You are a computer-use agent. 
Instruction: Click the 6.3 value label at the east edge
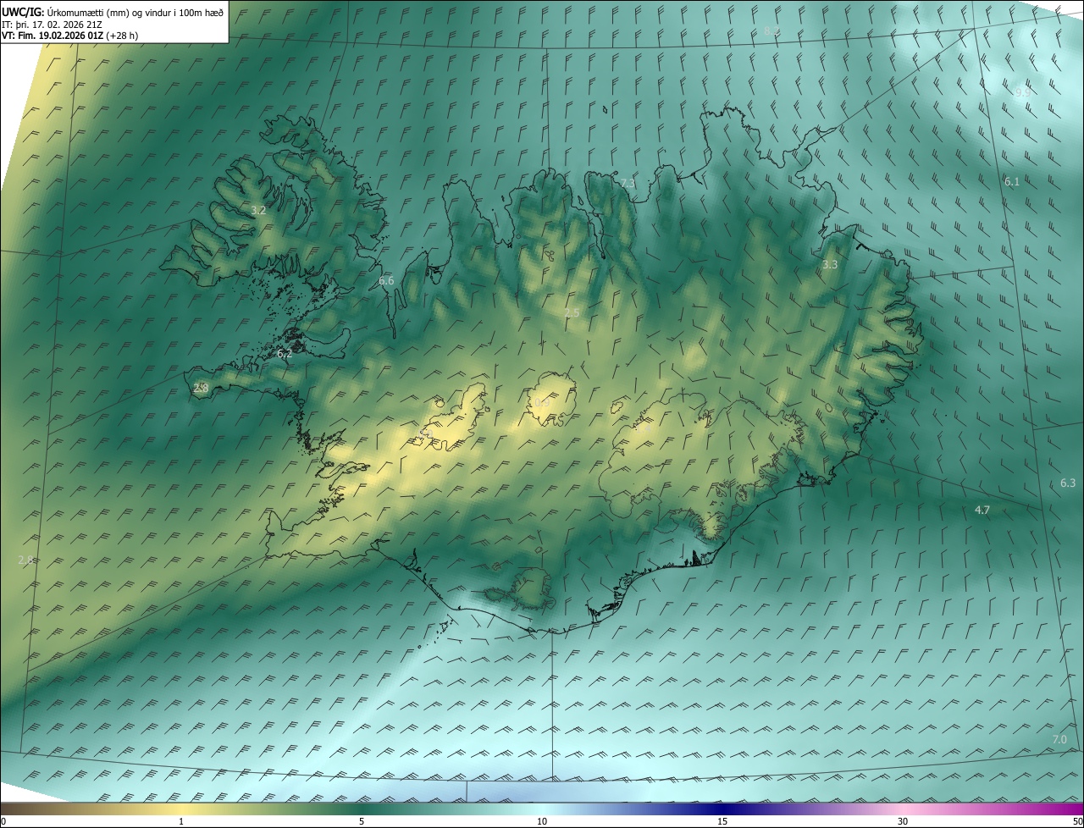[1068, 483]
